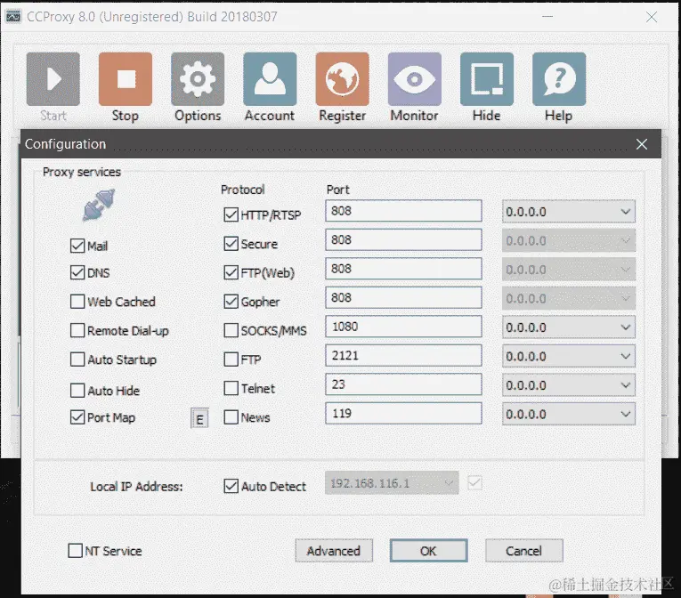
Task: Toggle Auto Detect local IP
Action: click(x=231, y=486)
